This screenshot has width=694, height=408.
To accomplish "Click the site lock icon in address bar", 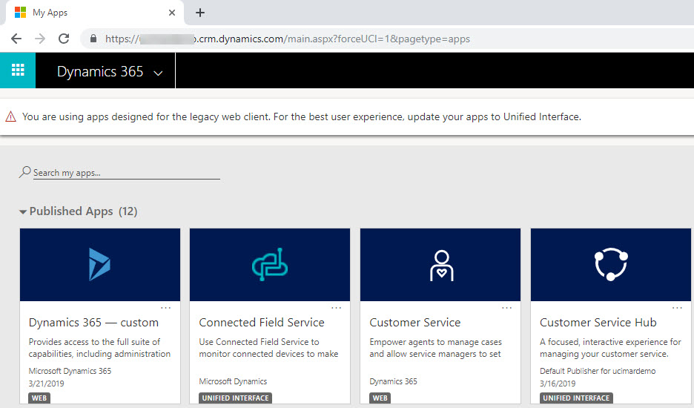I will pos(93,39).
